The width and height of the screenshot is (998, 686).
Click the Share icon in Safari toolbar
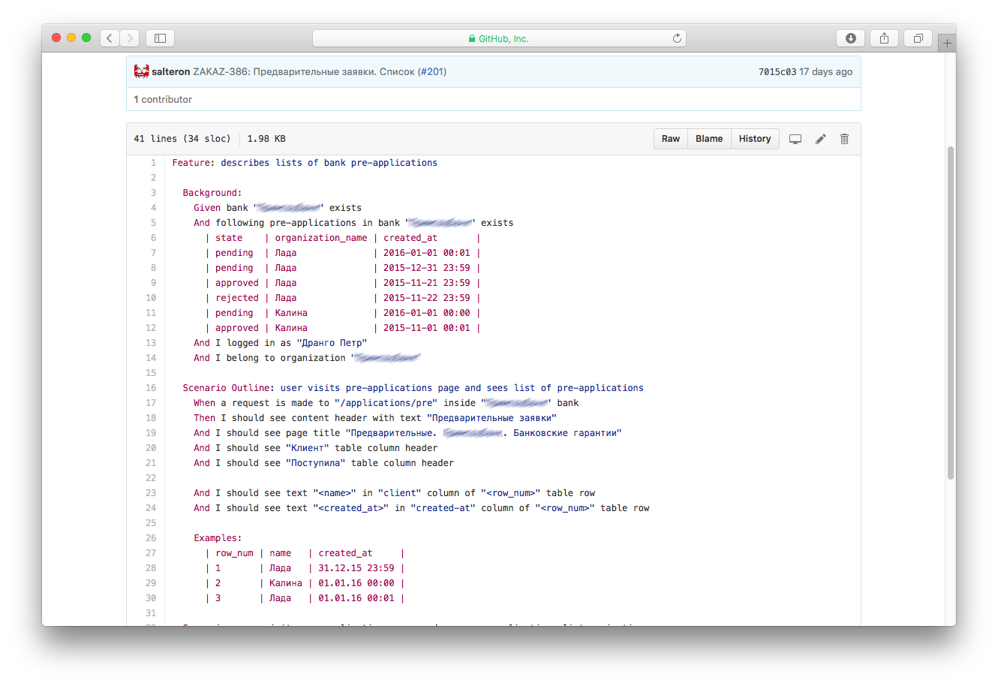[884, 38]
